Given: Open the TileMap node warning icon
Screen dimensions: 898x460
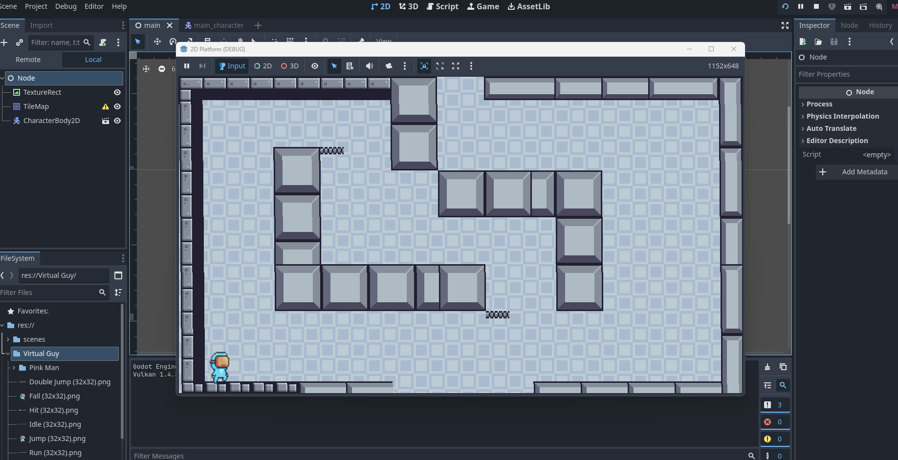Looking at the screenshot, I should point(105,106).
